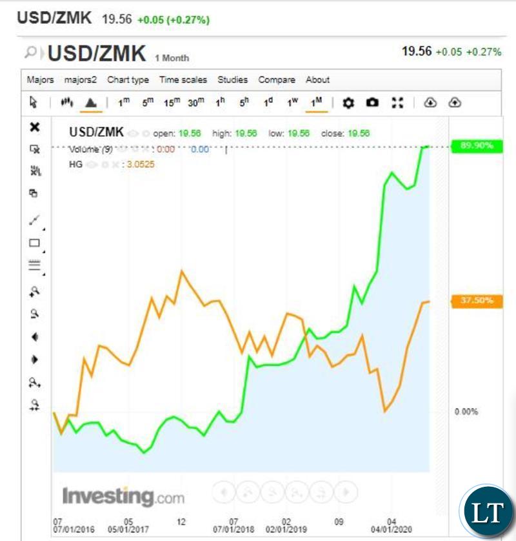Open chart settings gear icon
516x541 pixels.
tap(348, 103)
